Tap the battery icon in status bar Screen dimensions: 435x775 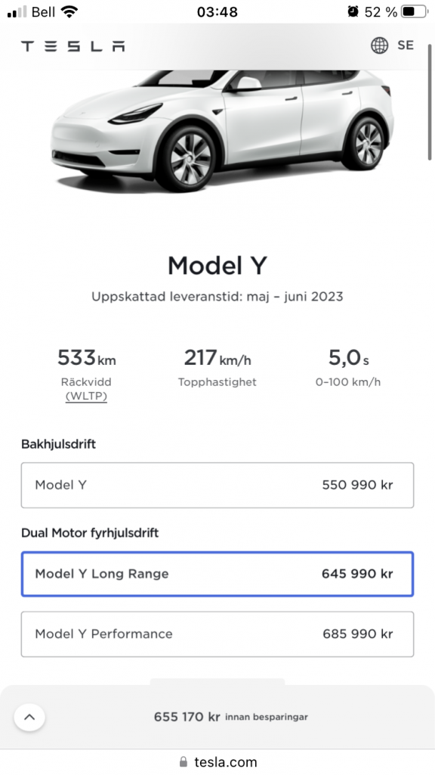click(x=414, y=12)
